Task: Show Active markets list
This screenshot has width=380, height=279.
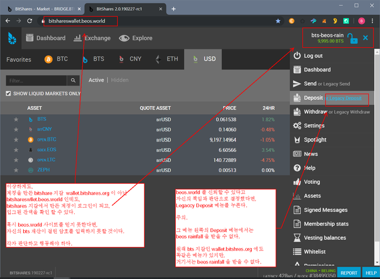Action: coord(96,80)
